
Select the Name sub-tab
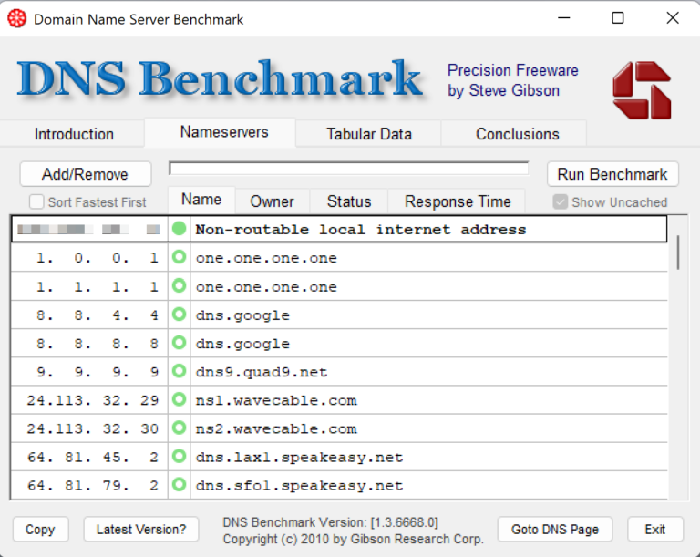click(201, 200)
